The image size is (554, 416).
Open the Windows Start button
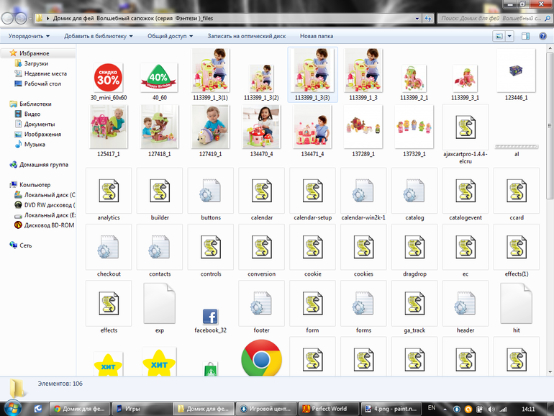[12, 409]
